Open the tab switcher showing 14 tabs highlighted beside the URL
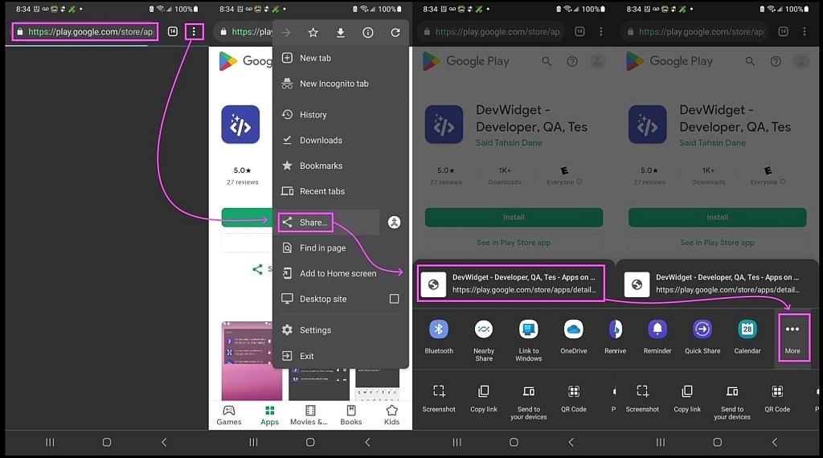 (x=173, y=31)
